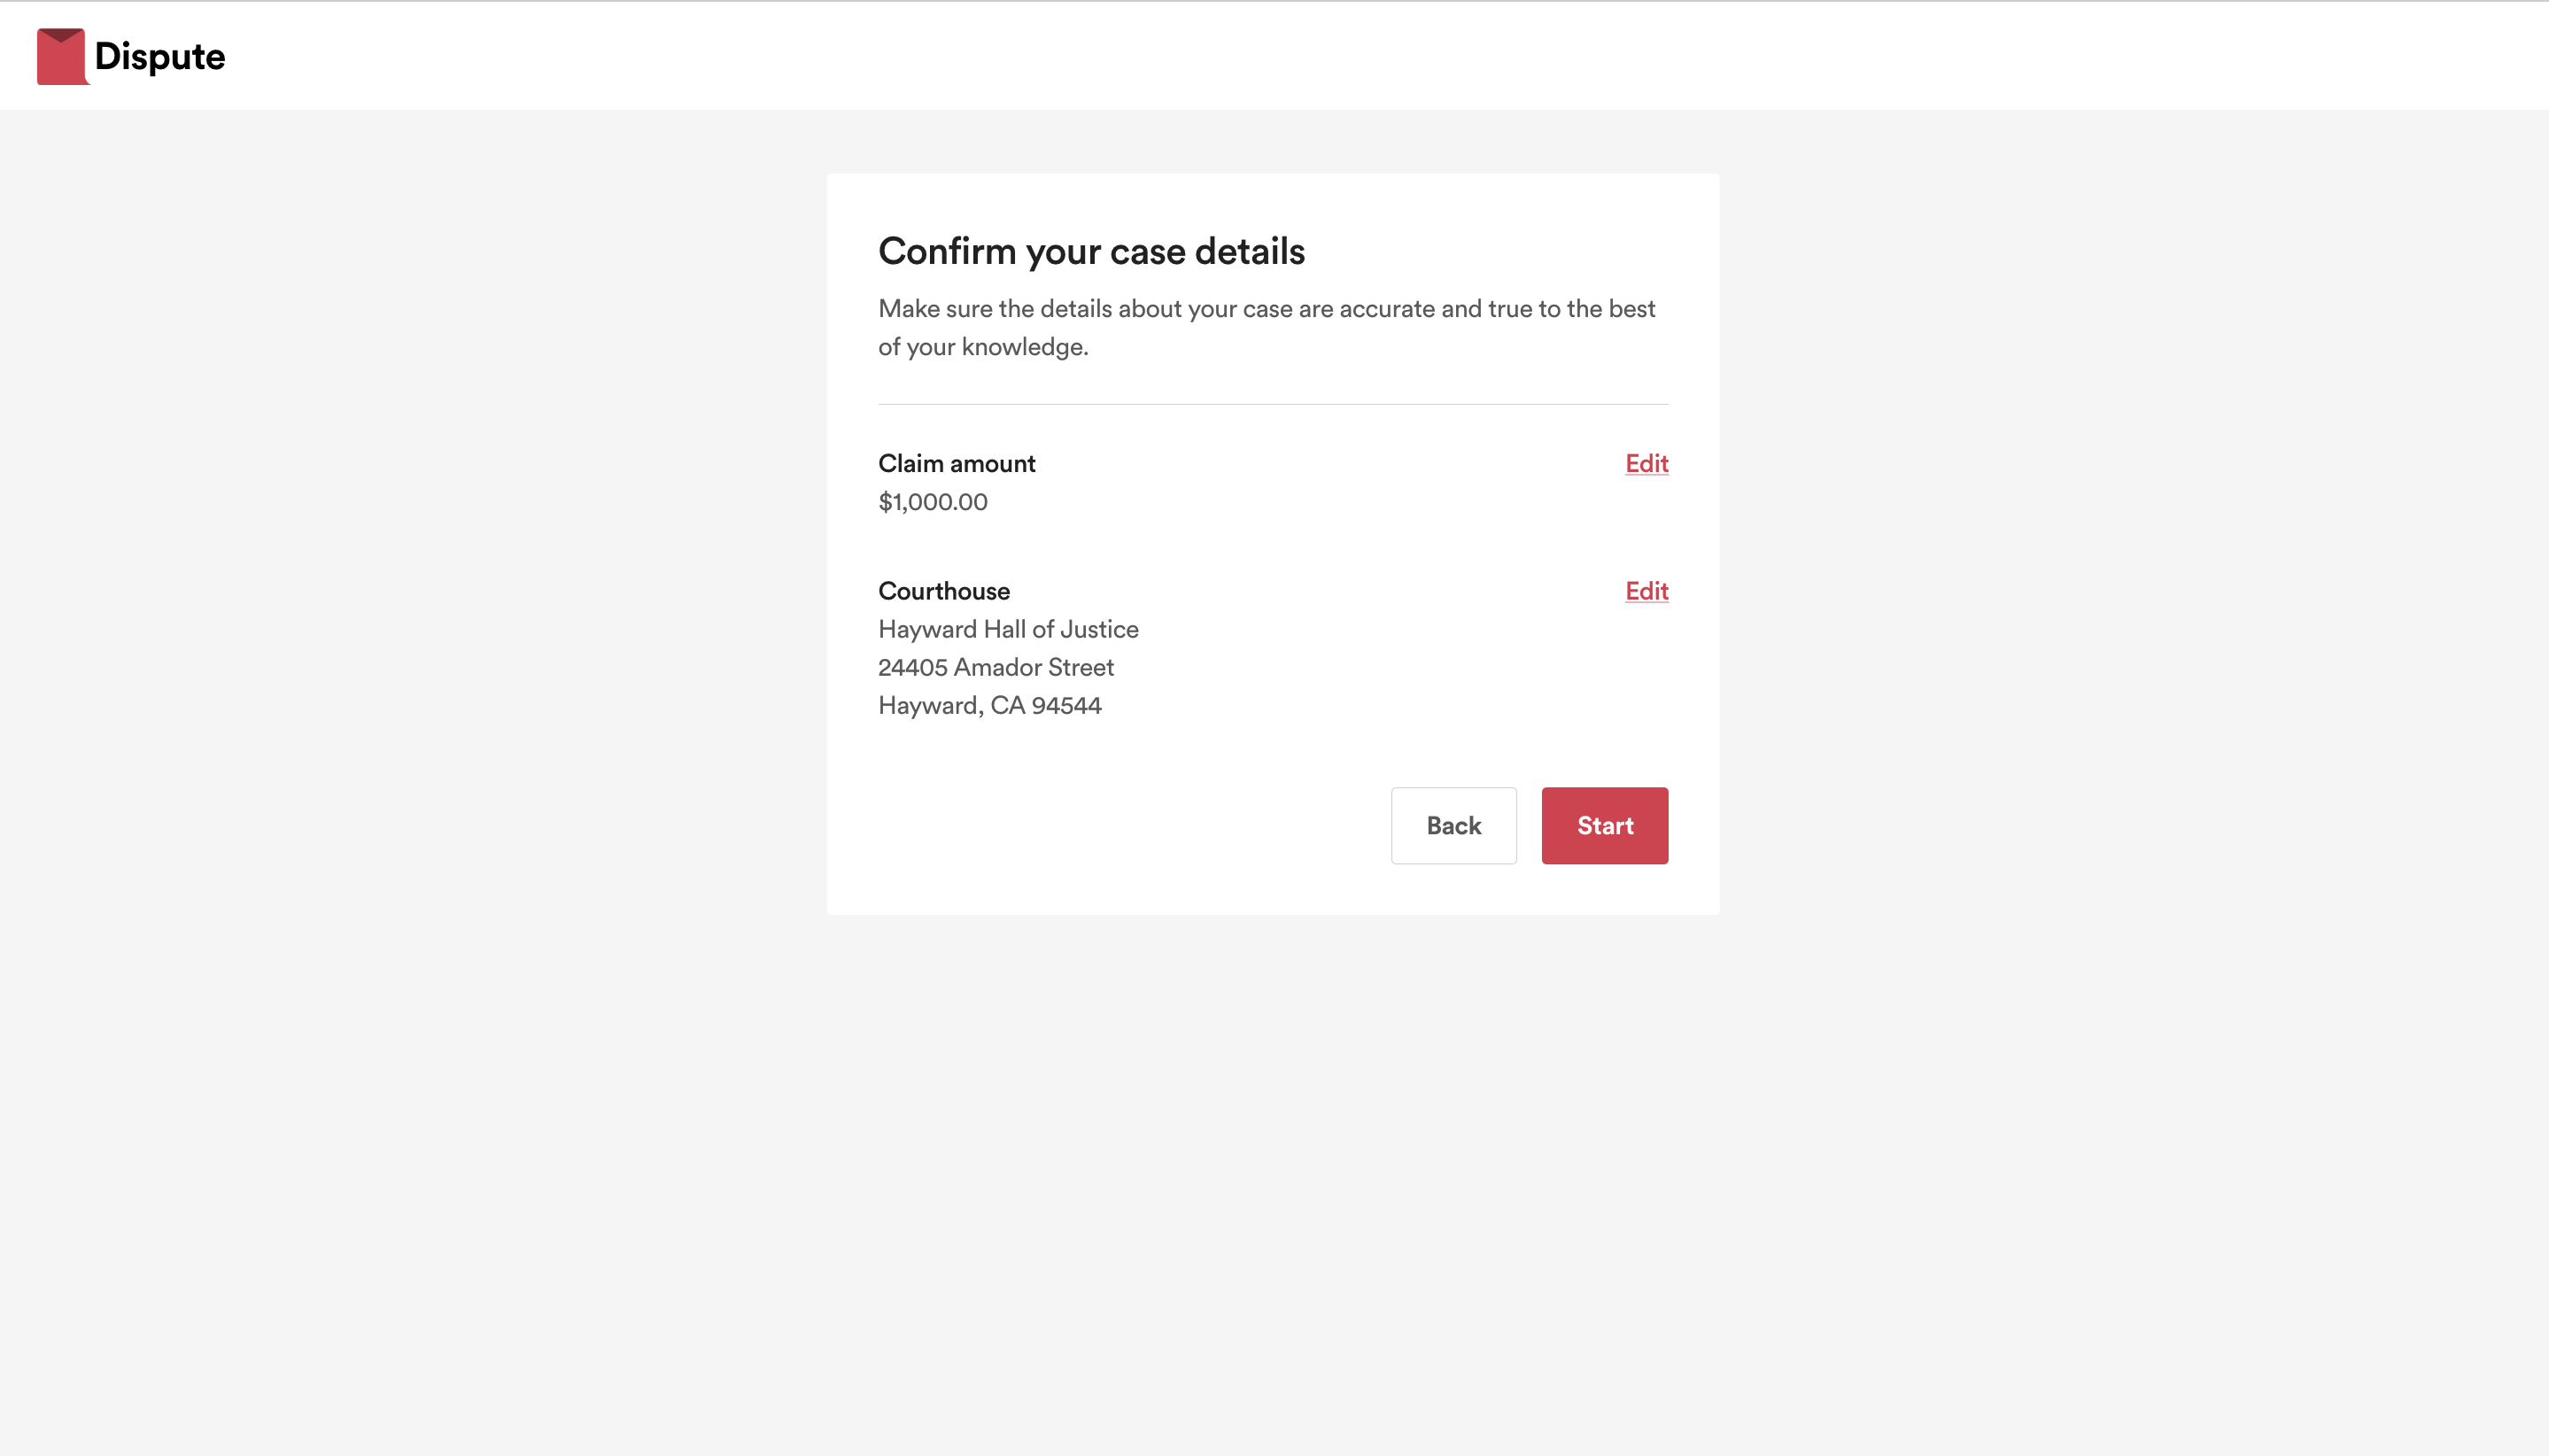Click the gray page background below the card

(x=1273, y=1180)
